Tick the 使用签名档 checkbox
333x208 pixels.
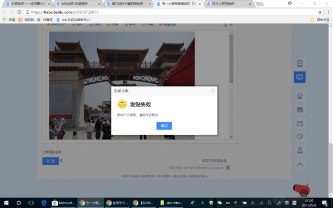[44, 152]
